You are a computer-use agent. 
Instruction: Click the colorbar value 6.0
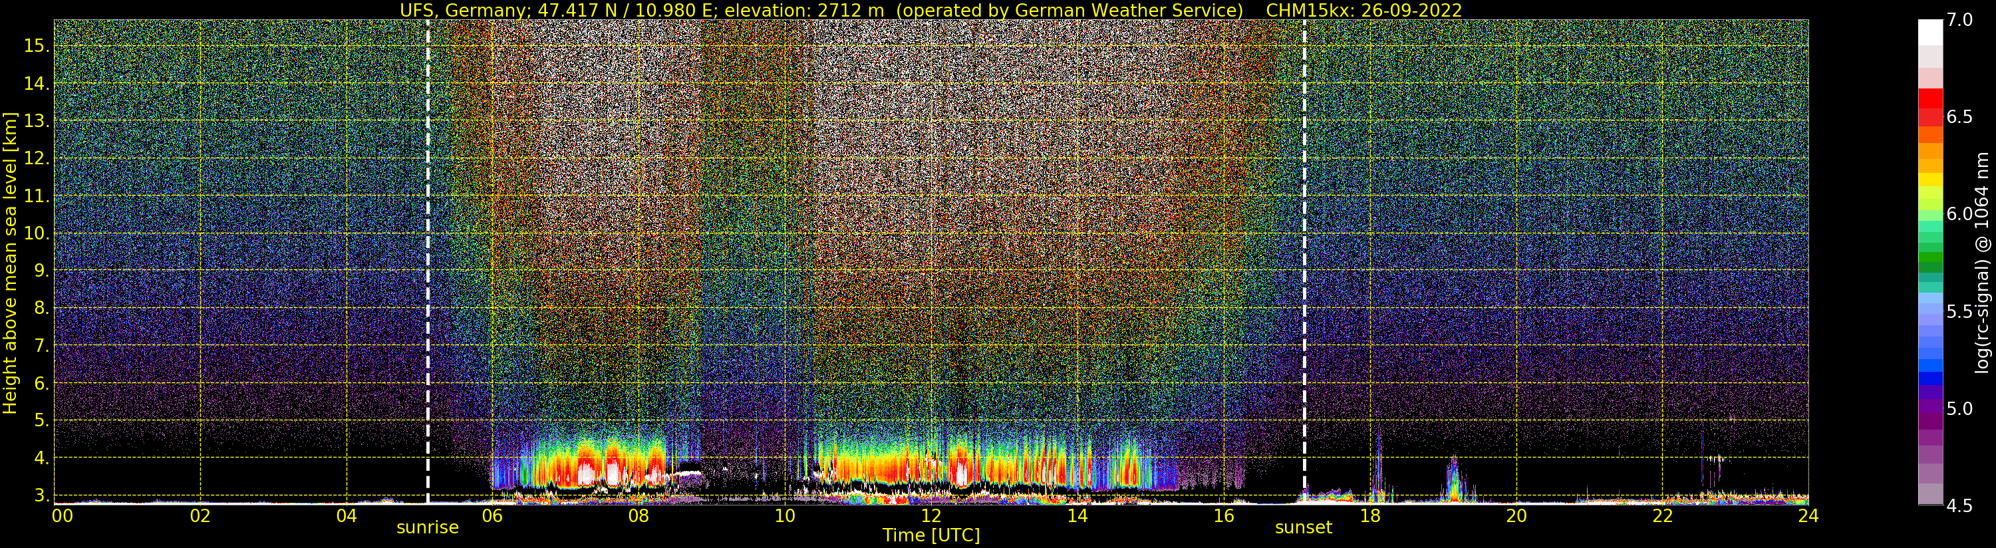(x=1959, y=214)
